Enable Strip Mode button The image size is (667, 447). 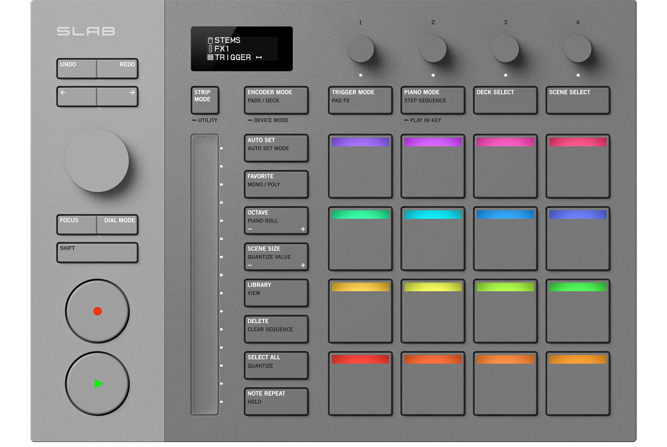click(205, 100)
